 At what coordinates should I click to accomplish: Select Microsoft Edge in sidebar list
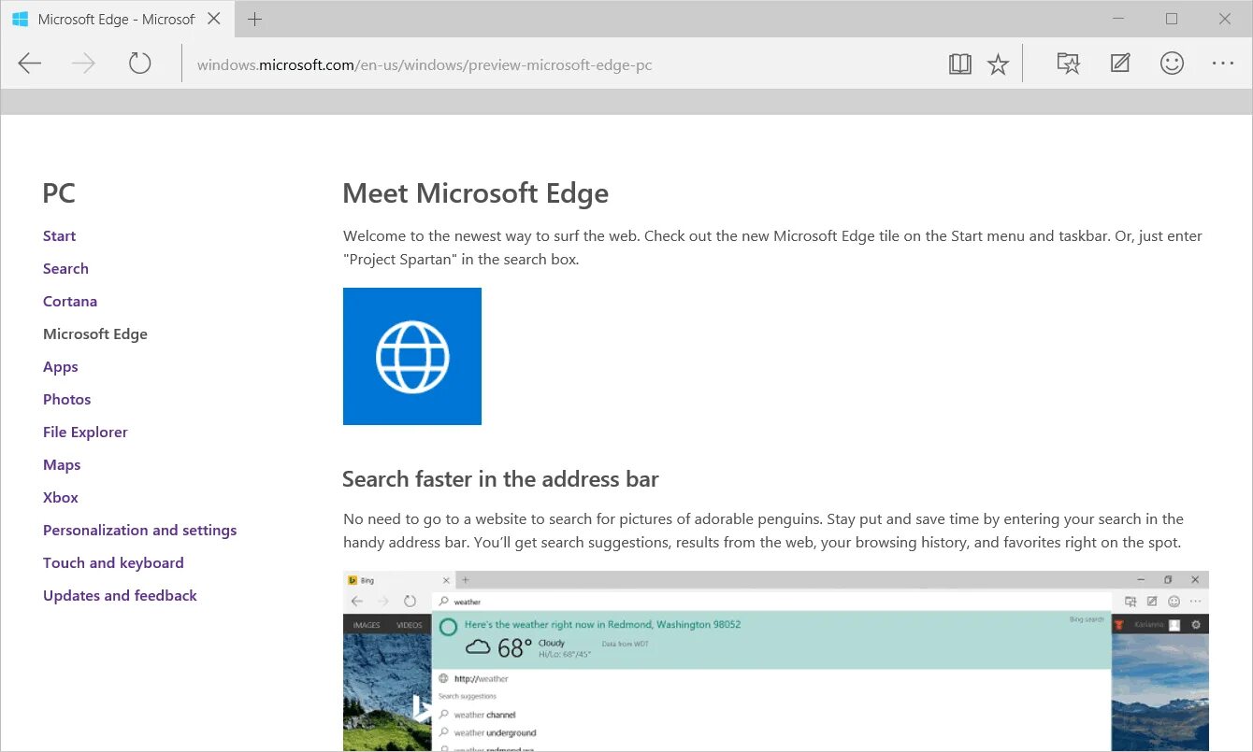tap(95, 333)
